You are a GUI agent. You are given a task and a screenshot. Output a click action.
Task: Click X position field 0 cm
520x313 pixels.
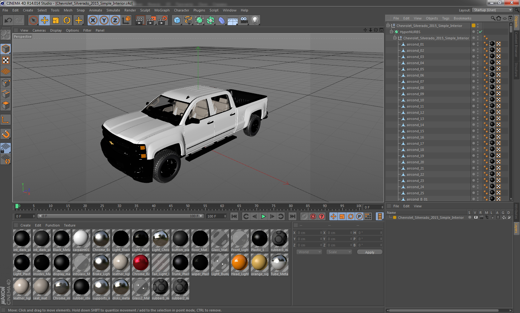[310, 233]
